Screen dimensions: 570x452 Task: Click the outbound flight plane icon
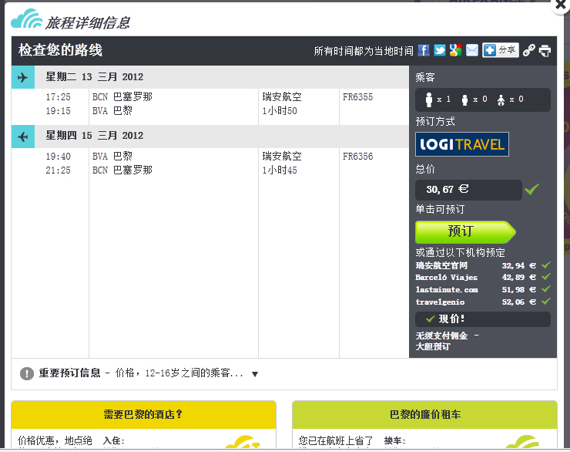point(23,77)
